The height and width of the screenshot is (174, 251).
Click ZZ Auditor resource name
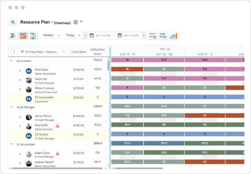coord(41,134)
